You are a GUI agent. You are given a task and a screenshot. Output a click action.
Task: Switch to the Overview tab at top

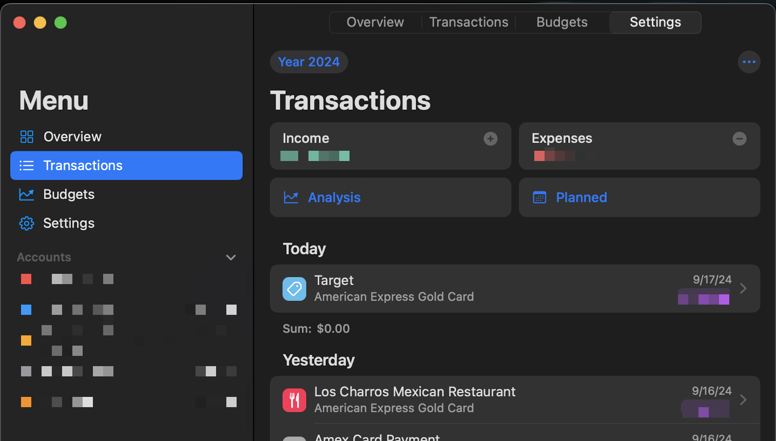click(375, 23)
